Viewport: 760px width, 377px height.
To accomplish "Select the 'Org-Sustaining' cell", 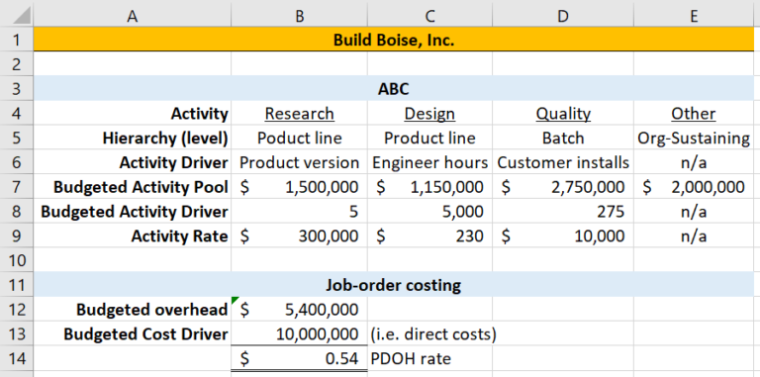I will pos(694,138).
